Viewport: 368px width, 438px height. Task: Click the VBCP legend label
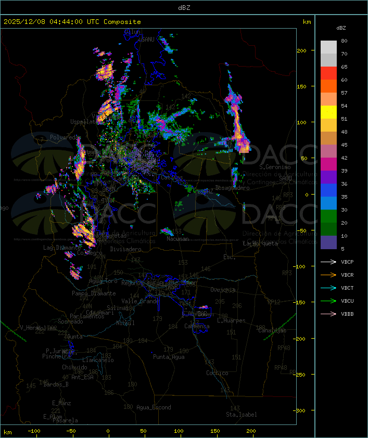(x=347, y=262)
